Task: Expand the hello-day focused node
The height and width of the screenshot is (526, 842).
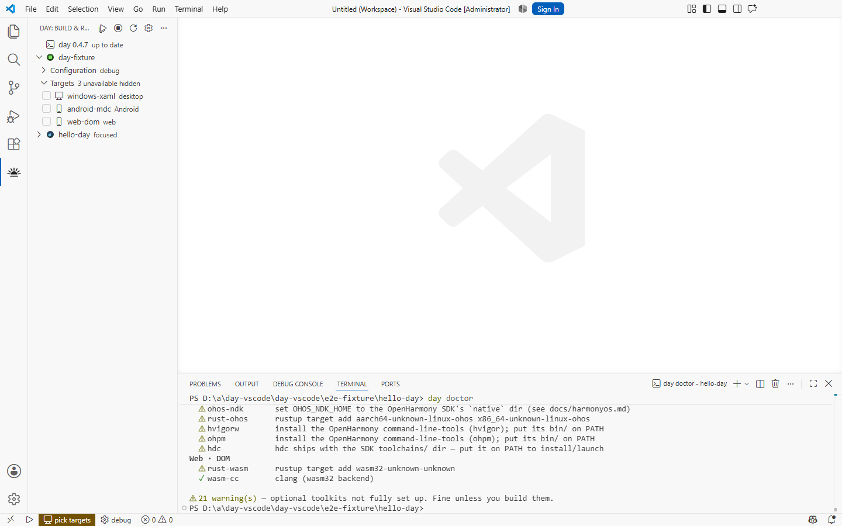Action: tap(39, 134)
